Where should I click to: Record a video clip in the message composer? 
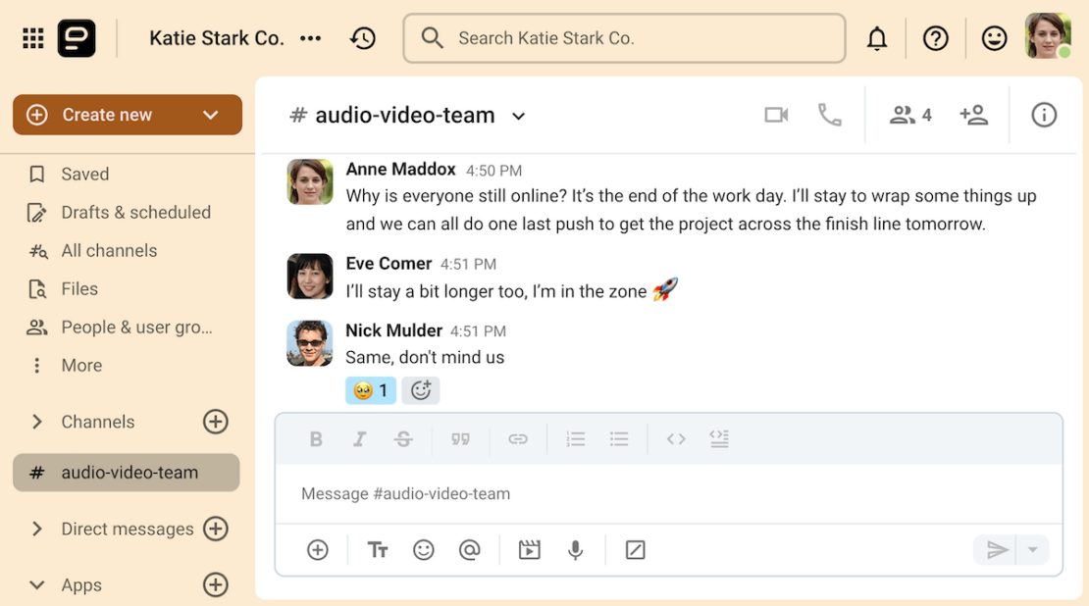pyautogui.click(x=529, y=550)
